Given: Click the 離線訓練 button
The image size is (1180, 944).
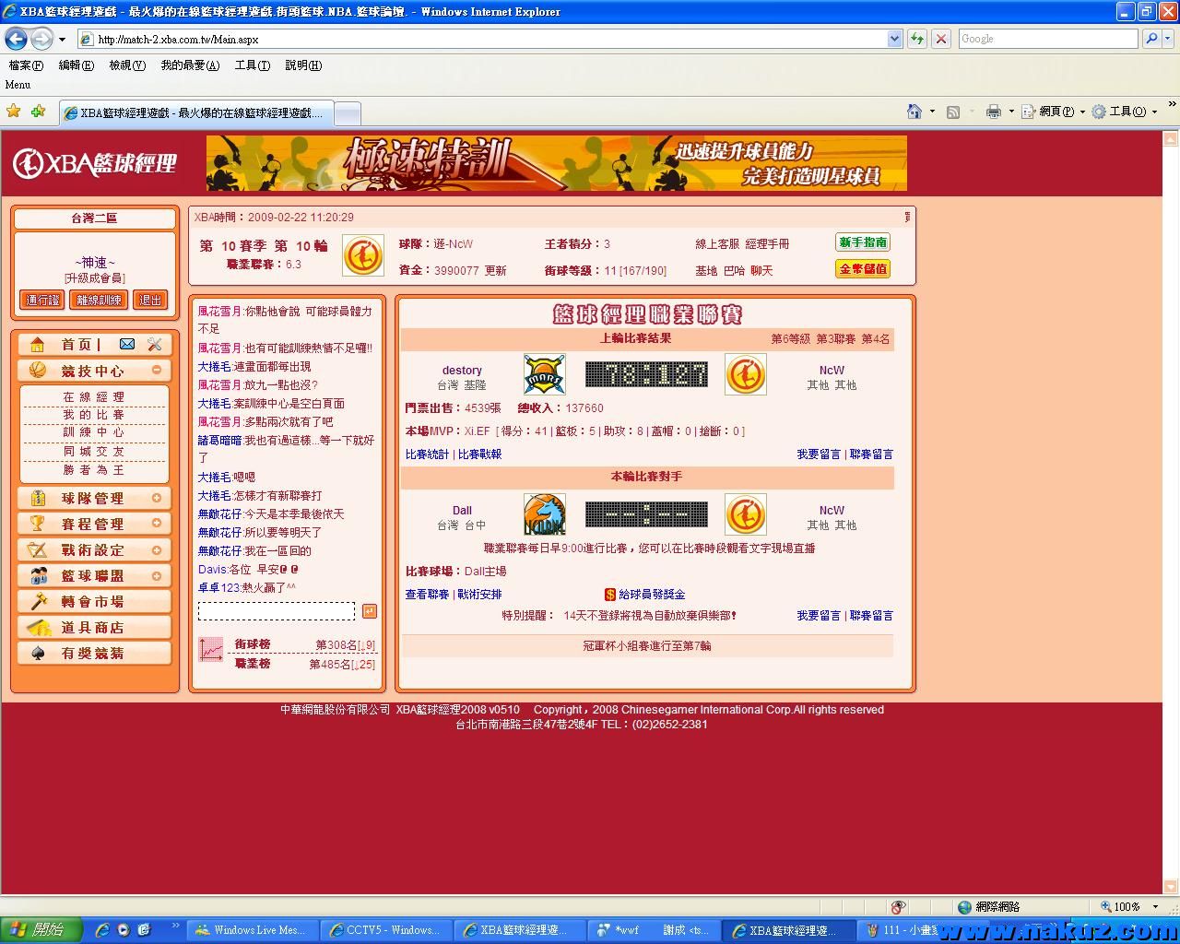Looking at the screenshot, I should pos(99,301).
